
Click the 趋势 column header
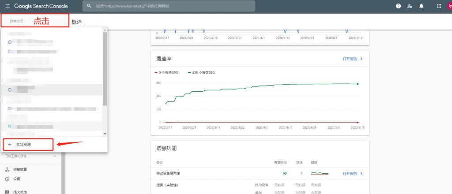point(314,163)
